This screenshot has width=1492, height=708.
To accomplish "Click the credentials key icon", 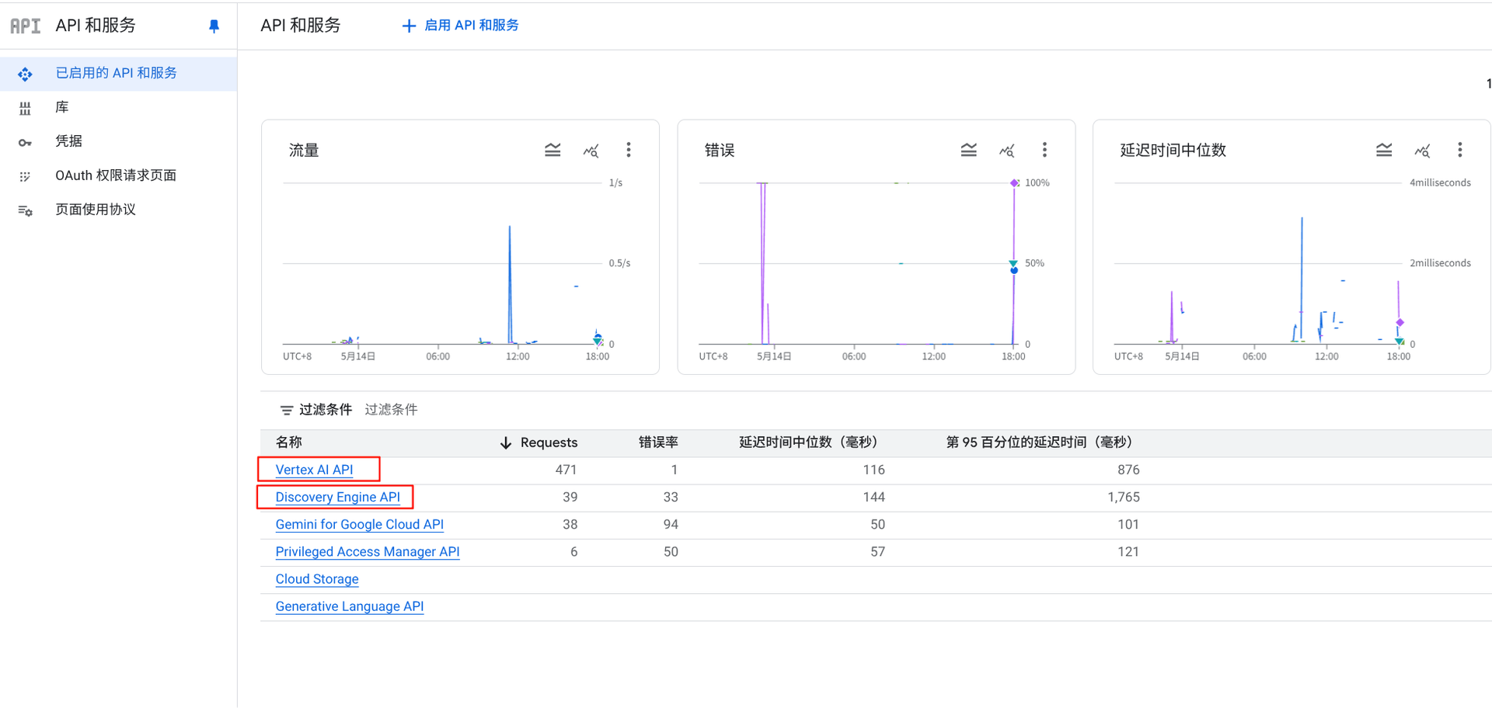I will point(25,142).
